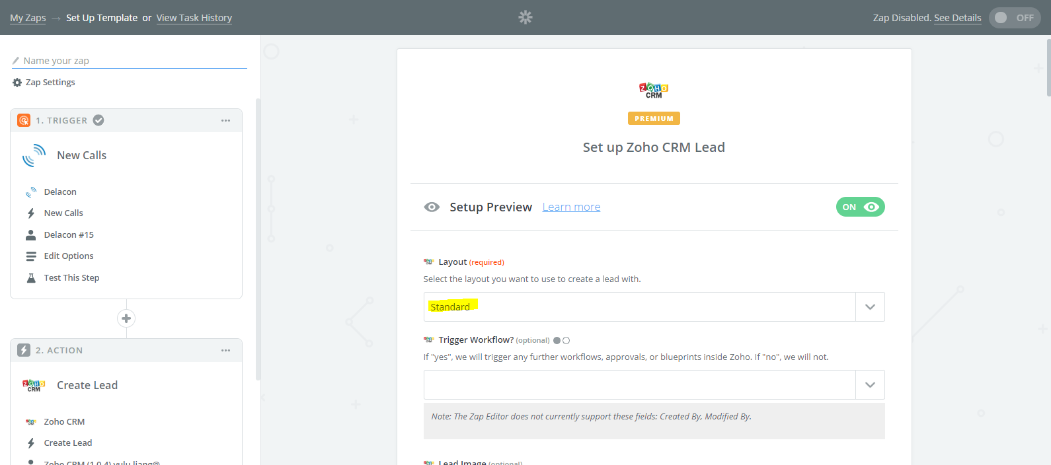Select the Create Lead action heading

tap(87, 385)
